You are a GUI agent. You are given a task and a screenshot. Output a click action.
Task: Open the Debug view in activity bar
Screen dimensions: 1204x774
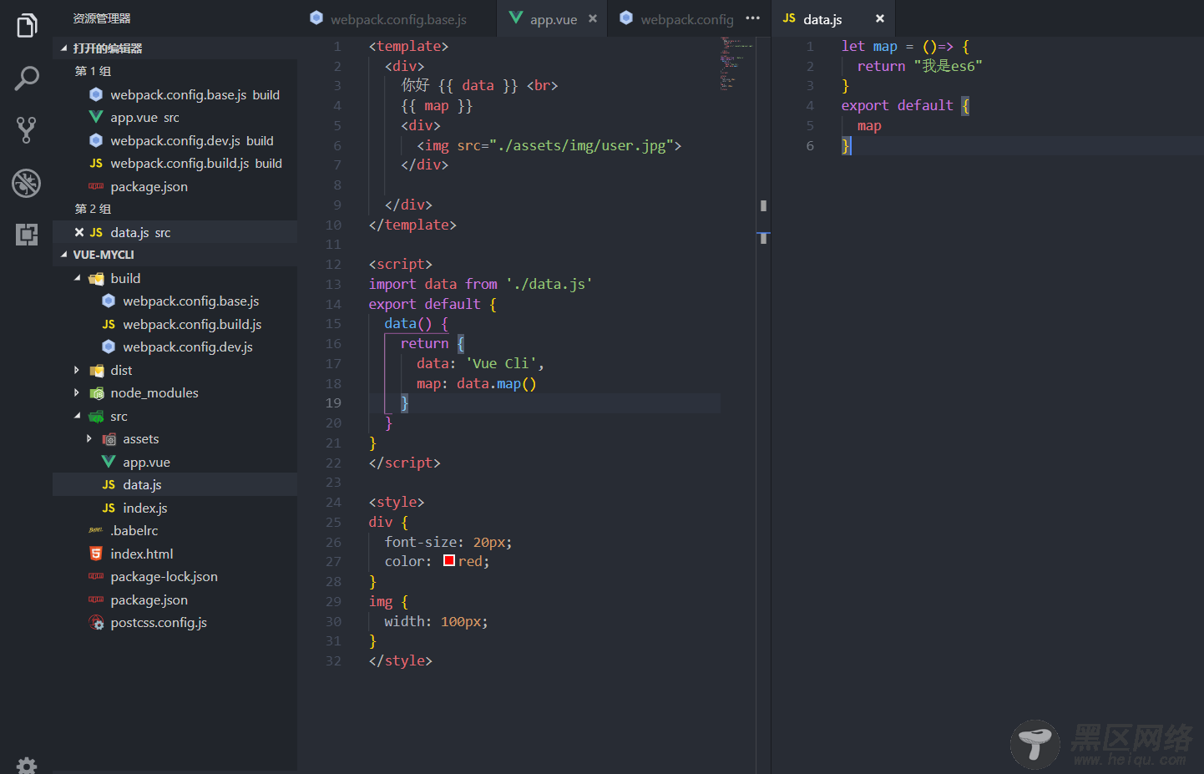pos(27,183)
